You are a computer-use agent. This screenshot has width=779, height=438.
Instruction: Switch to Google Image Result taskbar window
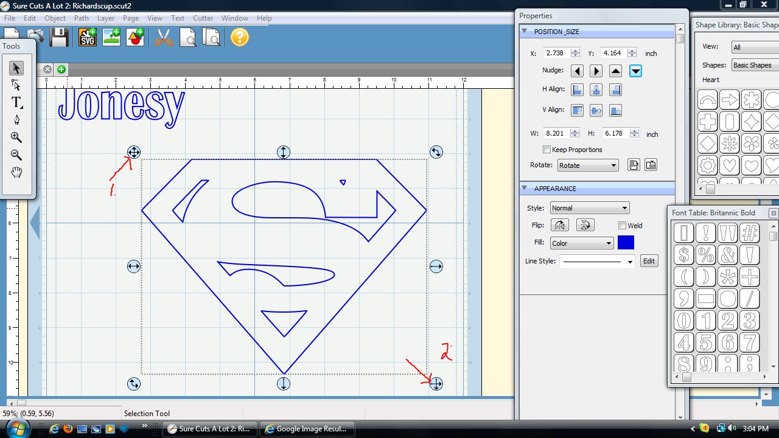pos(307,429)
